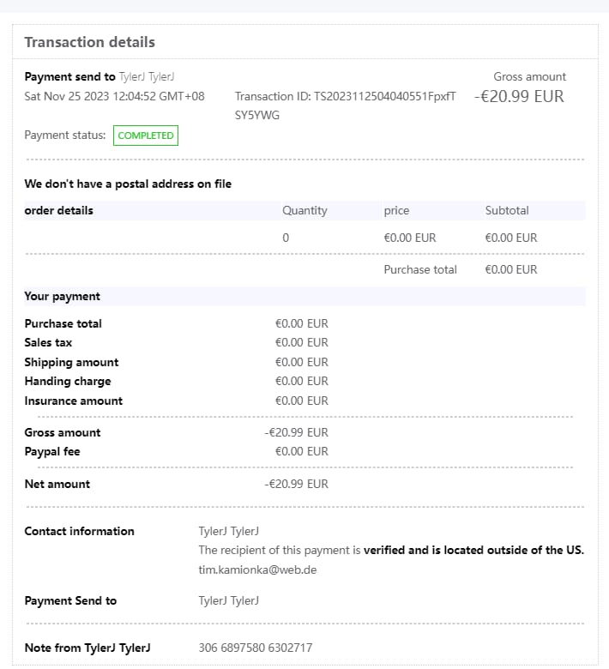Click the Paypal fee row label
Screen dimensions: 609x669
tap(51, 451)
